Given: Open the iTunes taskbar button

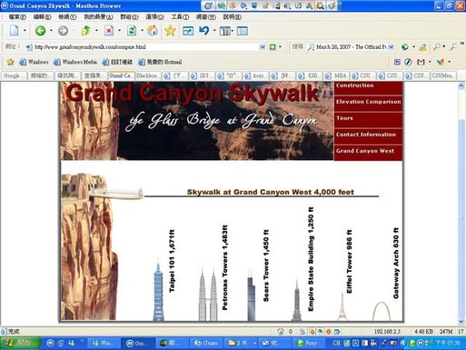Looking at the screenshot, I should [206, 343].
